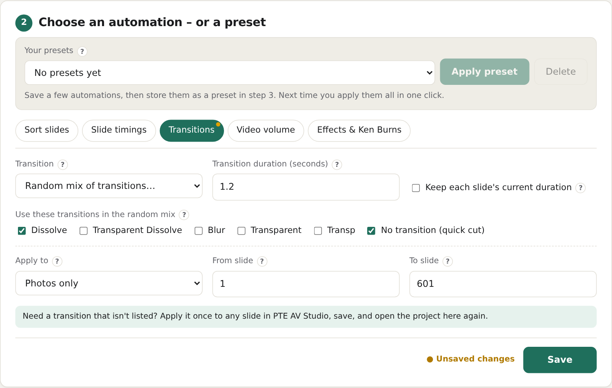Screen dimensions: 612x388
Task: Open the No presets yet dropdown
Action: click(230, 73)
